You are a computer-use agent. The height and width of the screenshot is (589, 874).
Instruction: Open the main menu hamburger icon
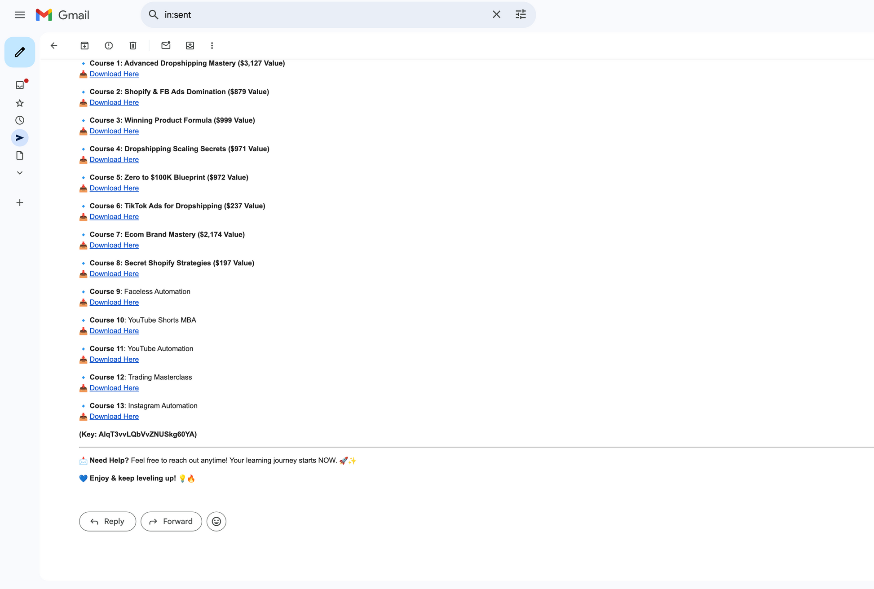coord(20,15)
